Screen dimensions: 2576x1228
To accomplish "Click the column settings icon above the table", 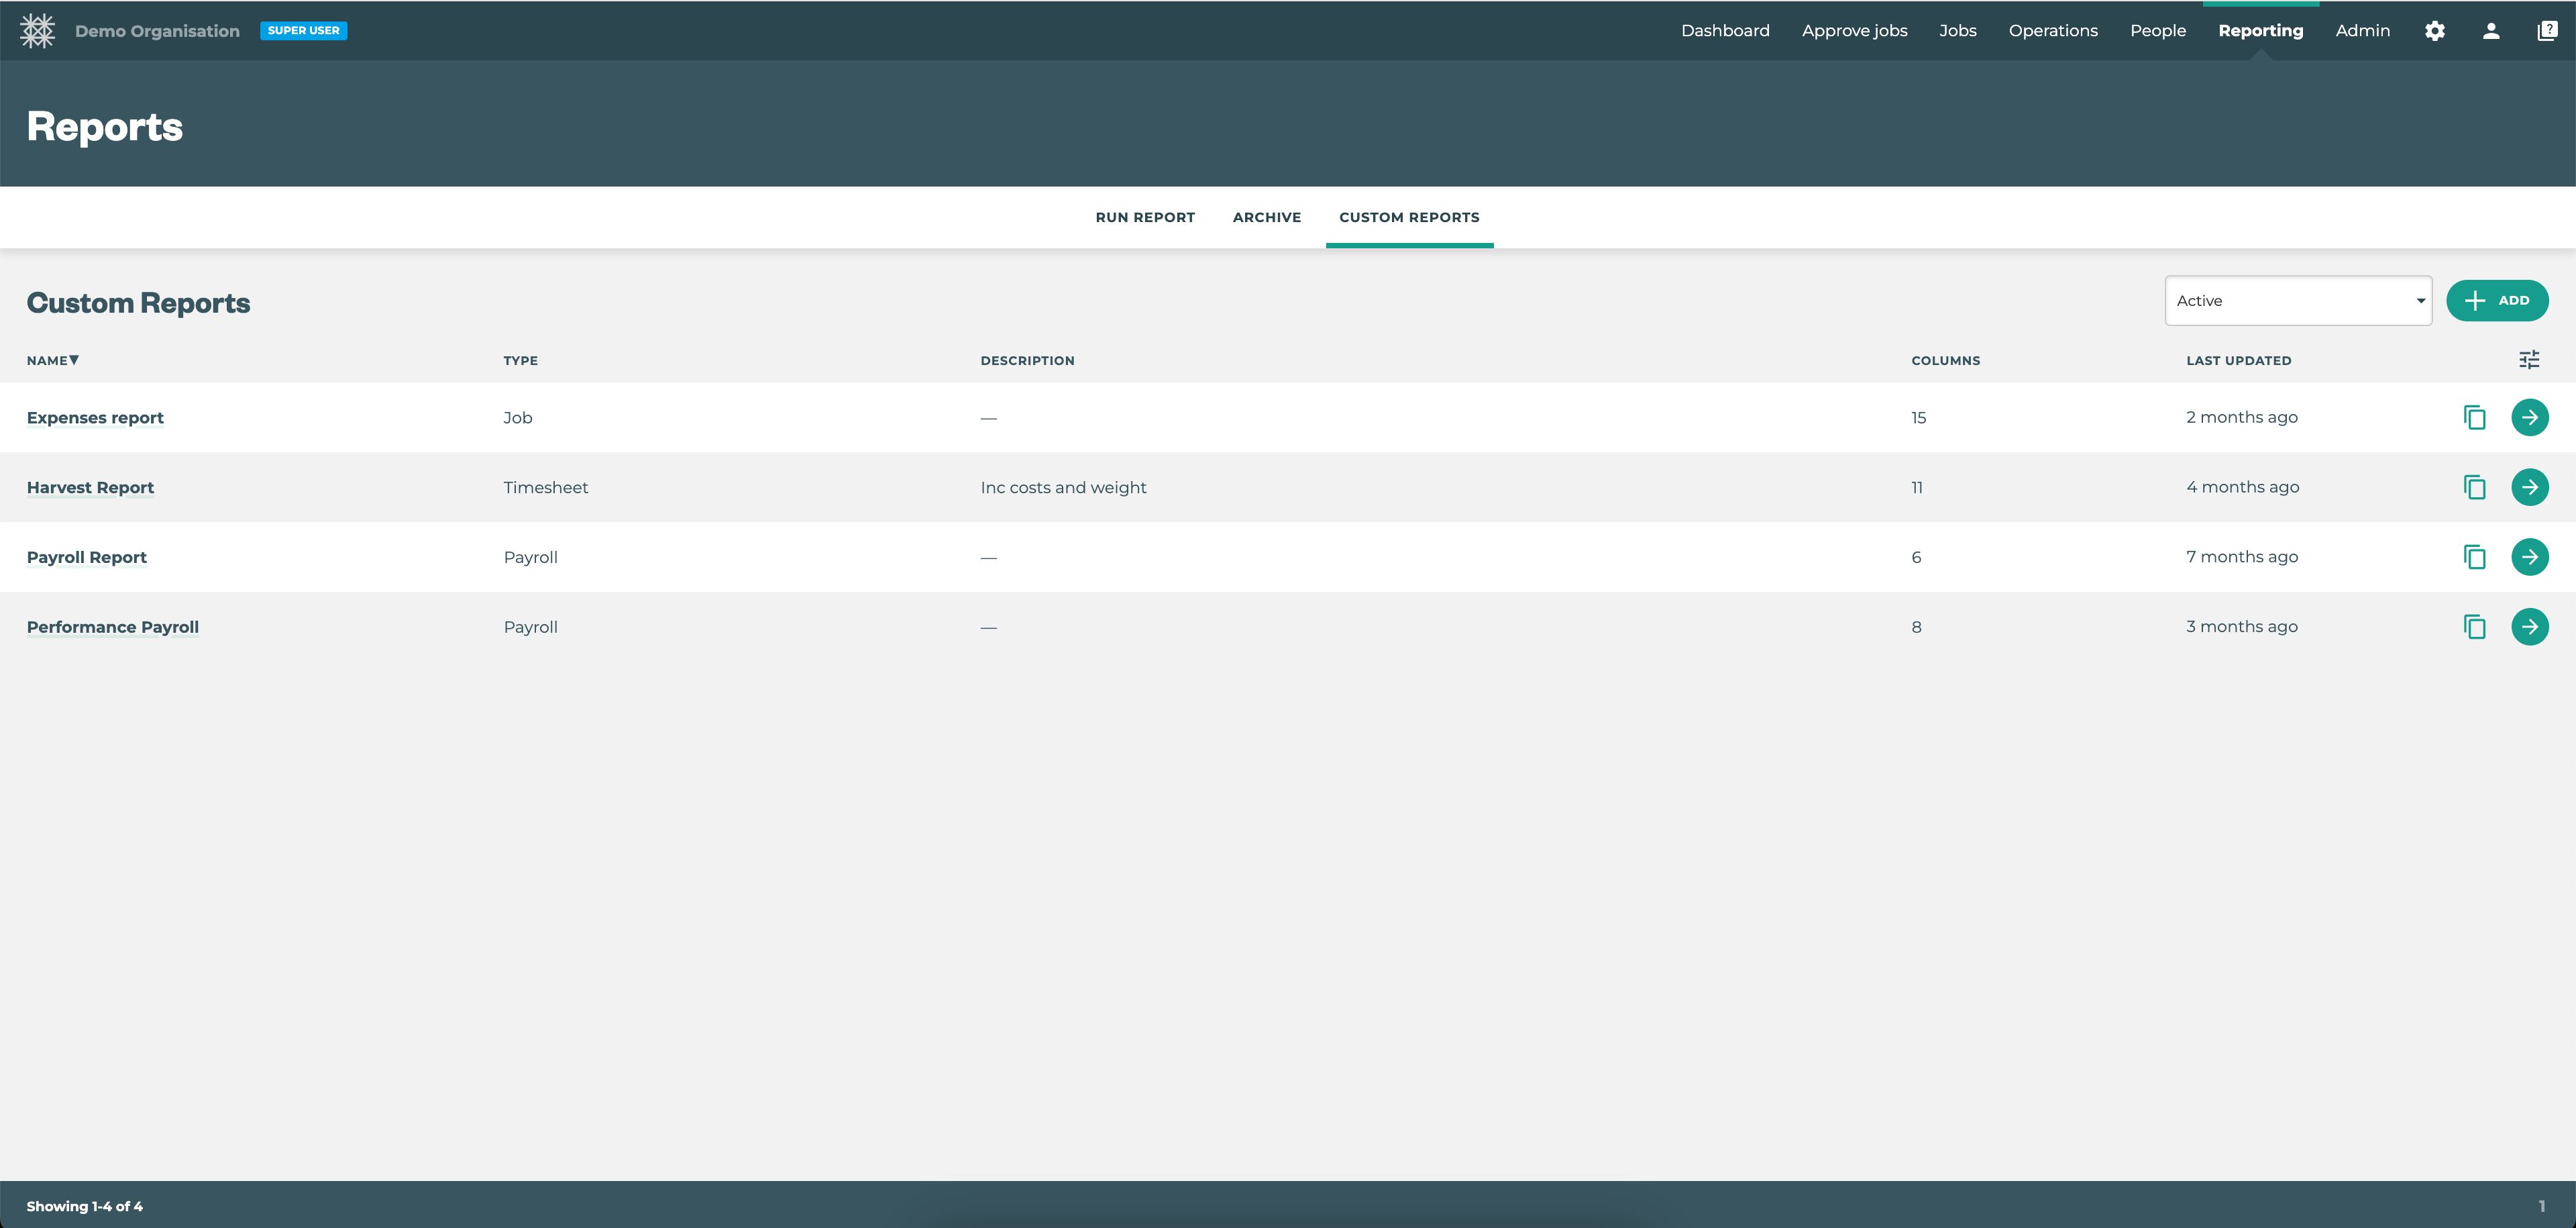I will [2529, 359].
